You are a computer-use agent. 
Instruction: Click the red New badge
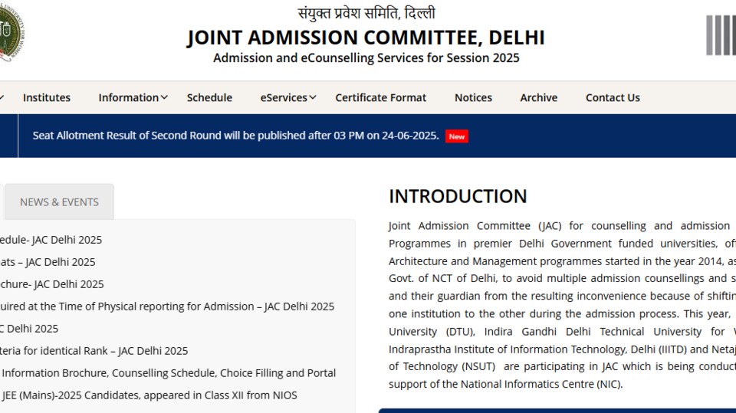[457, 136]
